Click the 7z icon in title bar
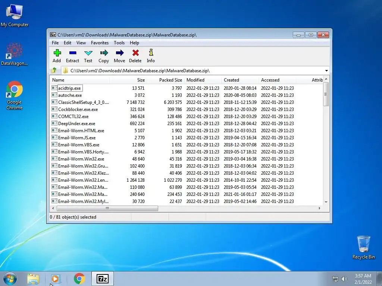The width and height of the screenshot is (382, 286). 53,35
